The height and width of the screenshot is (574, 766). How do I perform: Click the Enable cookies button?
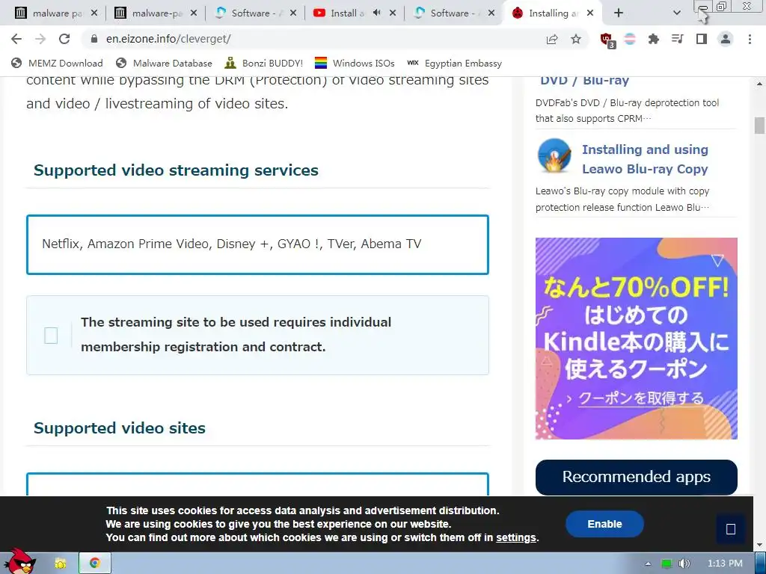tap(604, 524)
